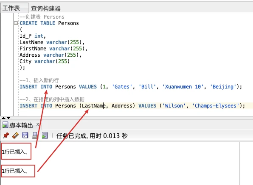Click the run script output icon
The height and width of the screenshot is (185, 253).
(x=45, y=135)
